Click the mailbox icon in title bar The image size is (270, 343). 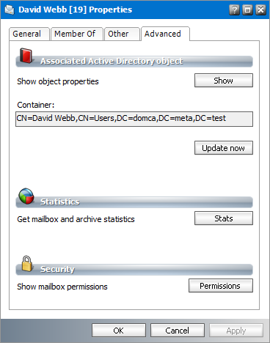[10, 10]
